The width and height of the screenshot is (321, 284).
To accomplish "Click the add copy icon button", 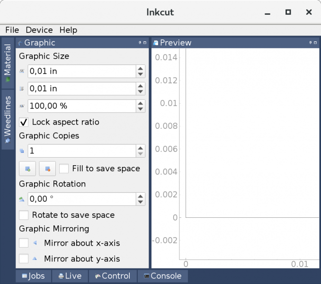I will pyautogui.click(x=27, y=169).
